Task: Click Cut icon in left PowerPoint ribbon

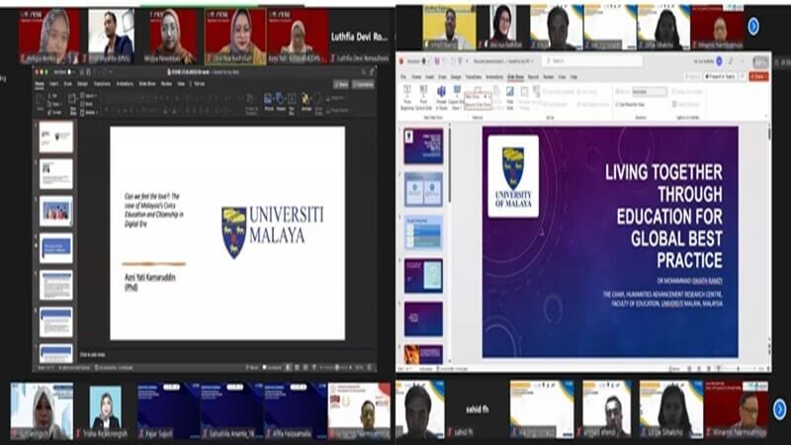Action: [52, 95]
